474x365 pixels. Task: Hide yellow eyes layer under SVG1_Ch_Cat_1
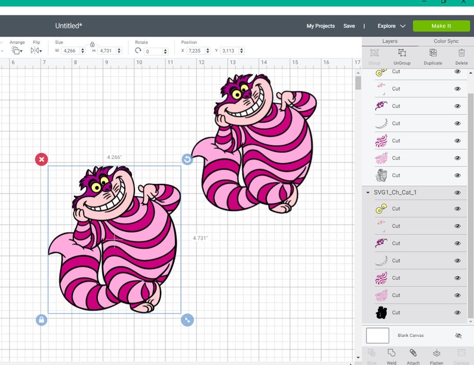(x=457, y=208)
